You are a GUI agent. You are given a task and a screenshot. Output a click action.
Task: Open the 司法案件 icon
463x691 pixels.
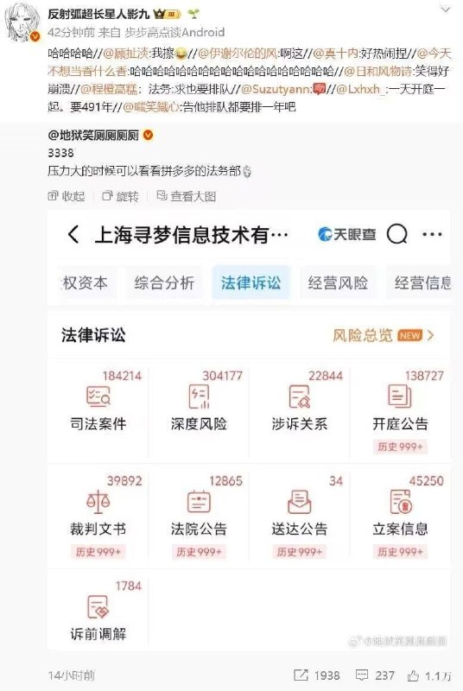[x=98, y=396]
